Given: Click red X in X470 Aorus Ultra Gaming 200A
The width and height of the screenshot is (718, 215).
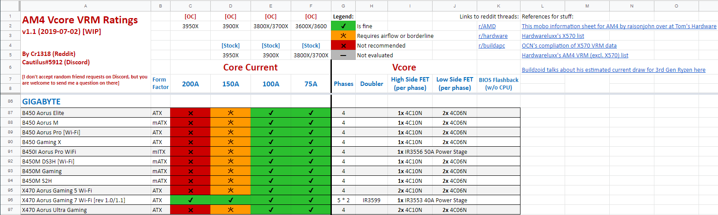Looking at the screenshot, I should [190, 210].
